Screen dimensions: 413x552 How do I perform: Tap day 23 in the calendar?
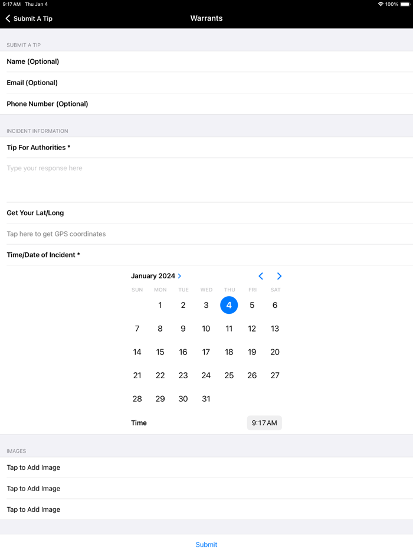183,376
